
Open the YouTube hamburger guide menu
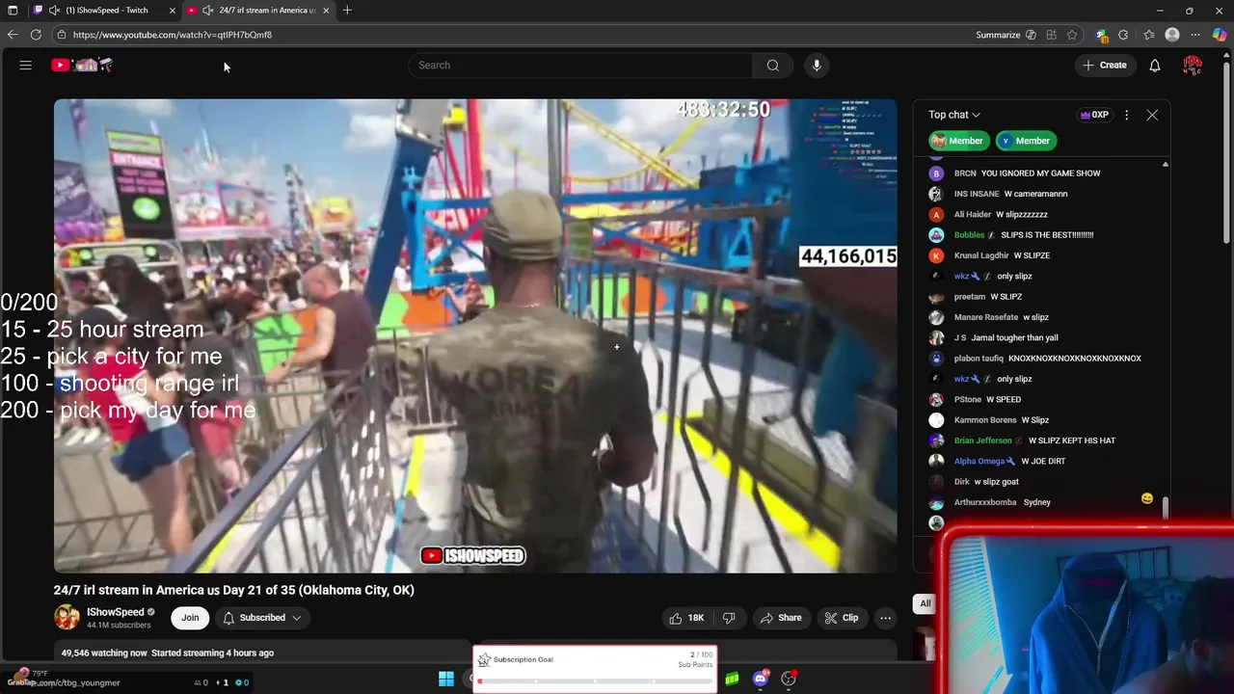point(26,65)
